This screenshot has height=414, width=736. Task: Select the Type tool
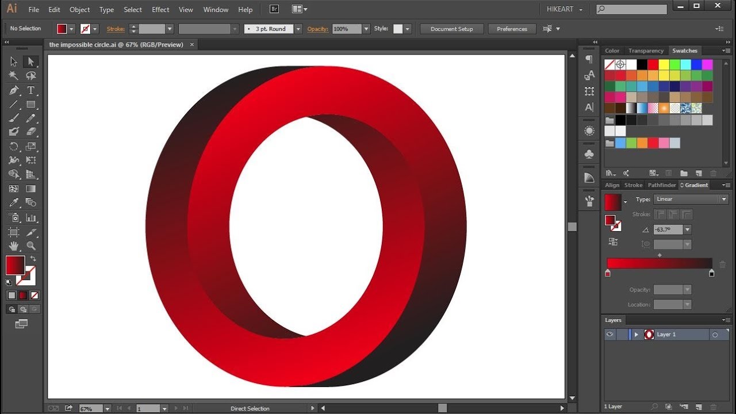tap(31, 90)
